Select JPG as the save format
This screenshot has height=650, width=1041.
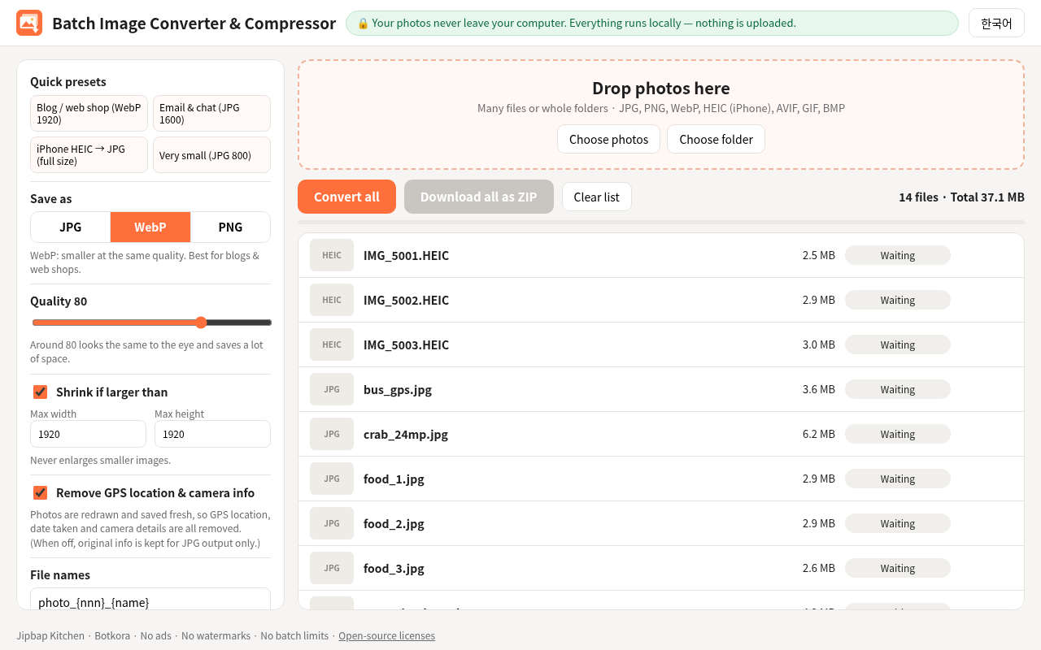coord(71,227)
